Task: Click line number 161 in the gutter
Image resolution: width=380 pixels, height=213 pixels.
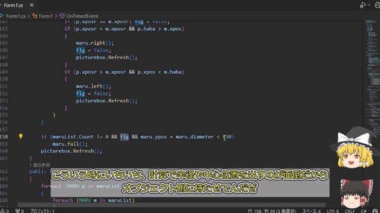Action: click(x=4, y=158)
